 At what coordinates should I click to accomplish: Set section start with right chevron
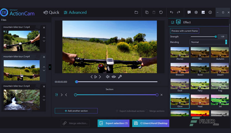(x=62, y=95)
